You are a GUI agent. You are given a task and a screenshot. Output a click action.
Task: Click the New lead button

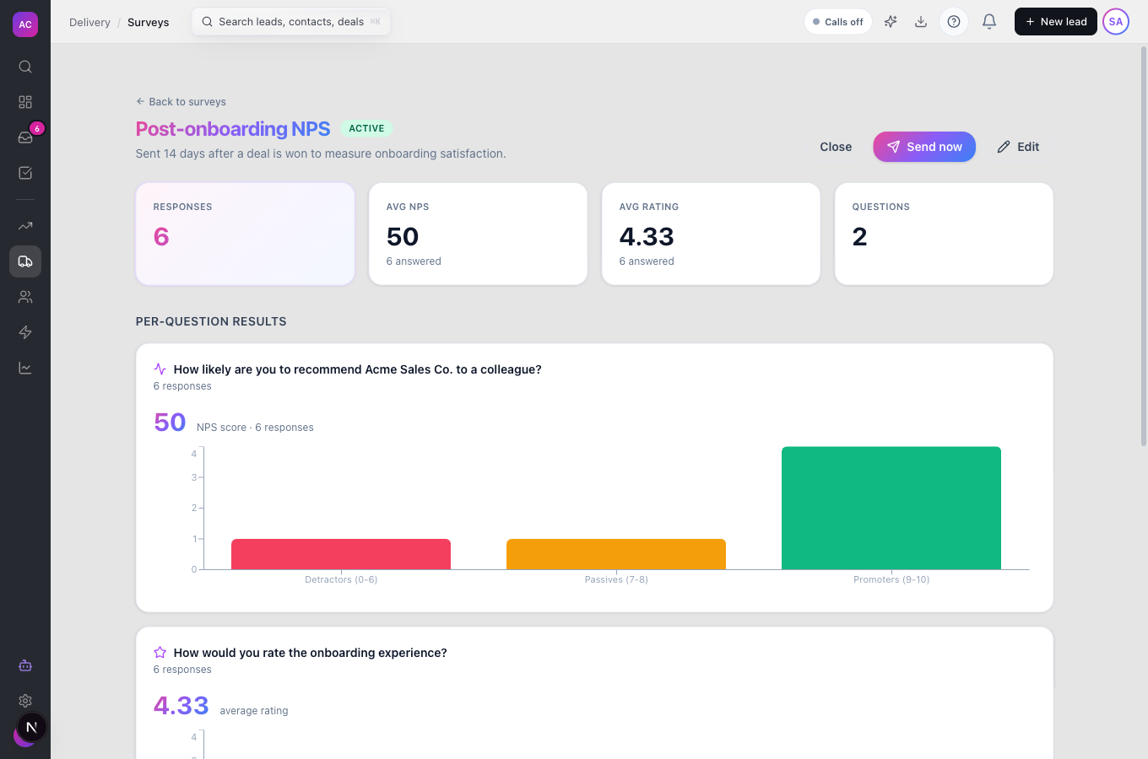1056,22
